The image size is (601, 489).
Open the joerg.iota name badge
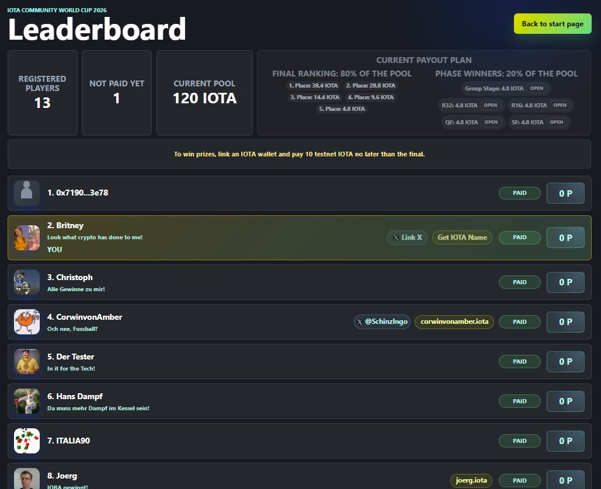pos(471,480)
